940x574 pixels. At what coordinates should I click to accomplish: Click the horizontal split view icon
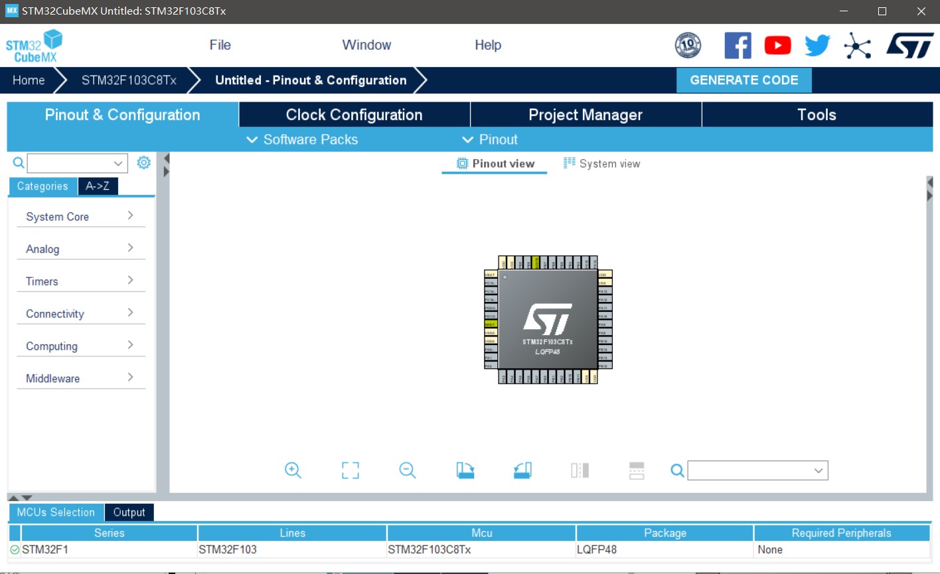637,470
